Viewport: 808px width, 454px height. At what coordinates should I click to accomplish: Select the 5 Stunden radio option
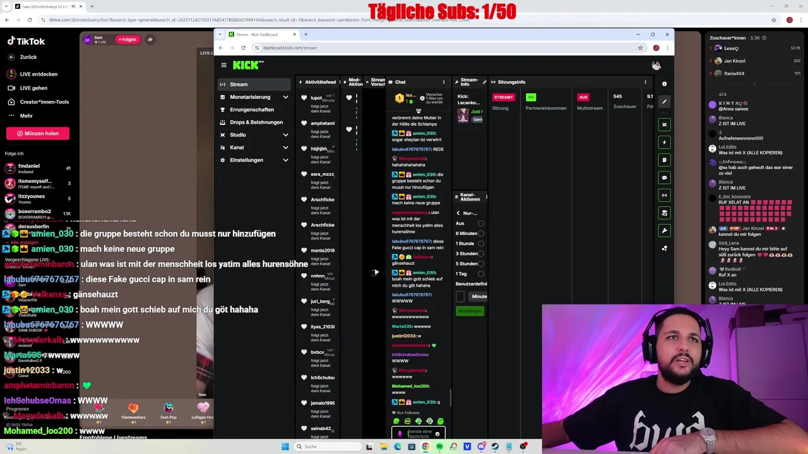481,264
